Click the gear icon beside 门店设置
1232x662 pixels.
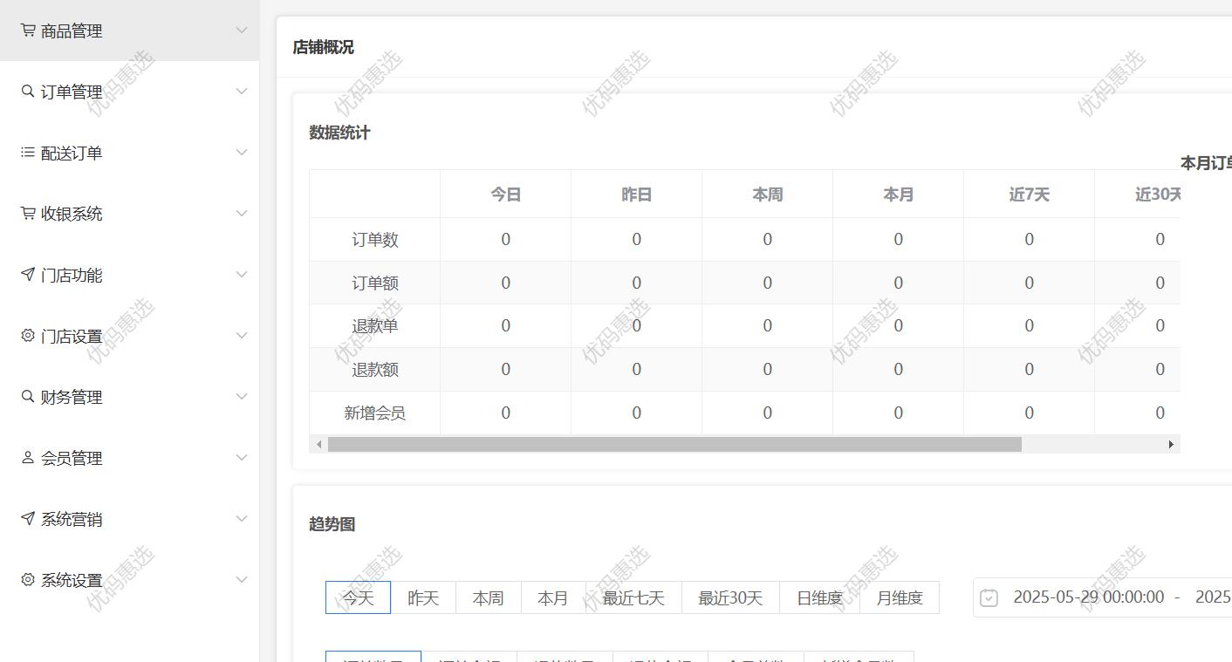(28, 336)
